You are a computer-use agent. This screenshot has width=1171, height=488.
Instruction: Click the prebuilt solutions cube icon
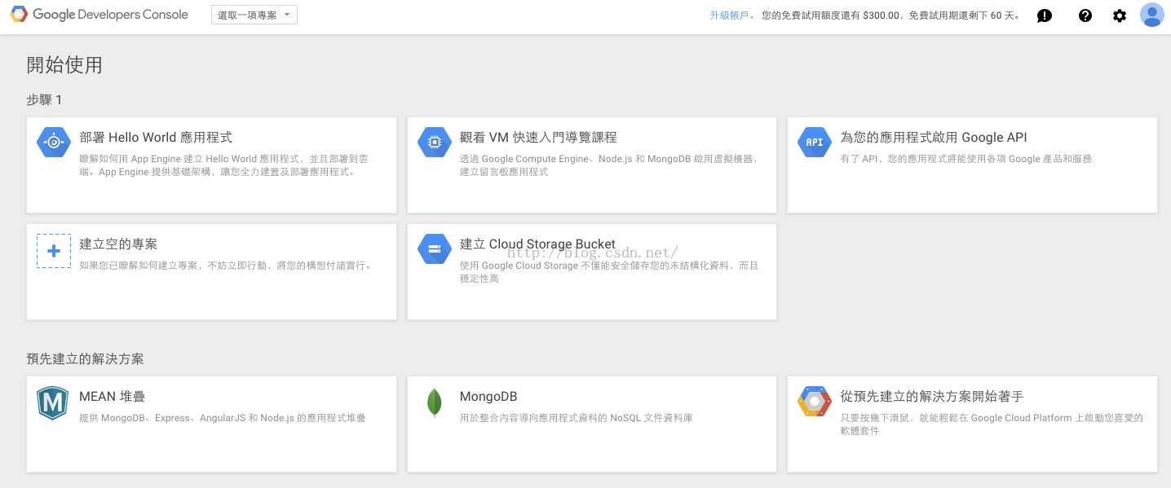point(814,401)
